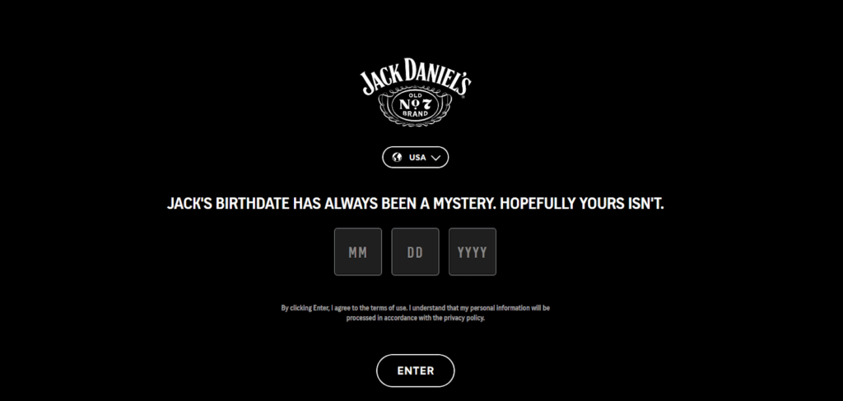843x401 pixels.
Task: Click the birthdate mystery heading text
Action: (x=415, y=204)
